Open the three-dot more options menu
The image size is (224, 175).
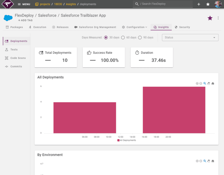point(218,18)
